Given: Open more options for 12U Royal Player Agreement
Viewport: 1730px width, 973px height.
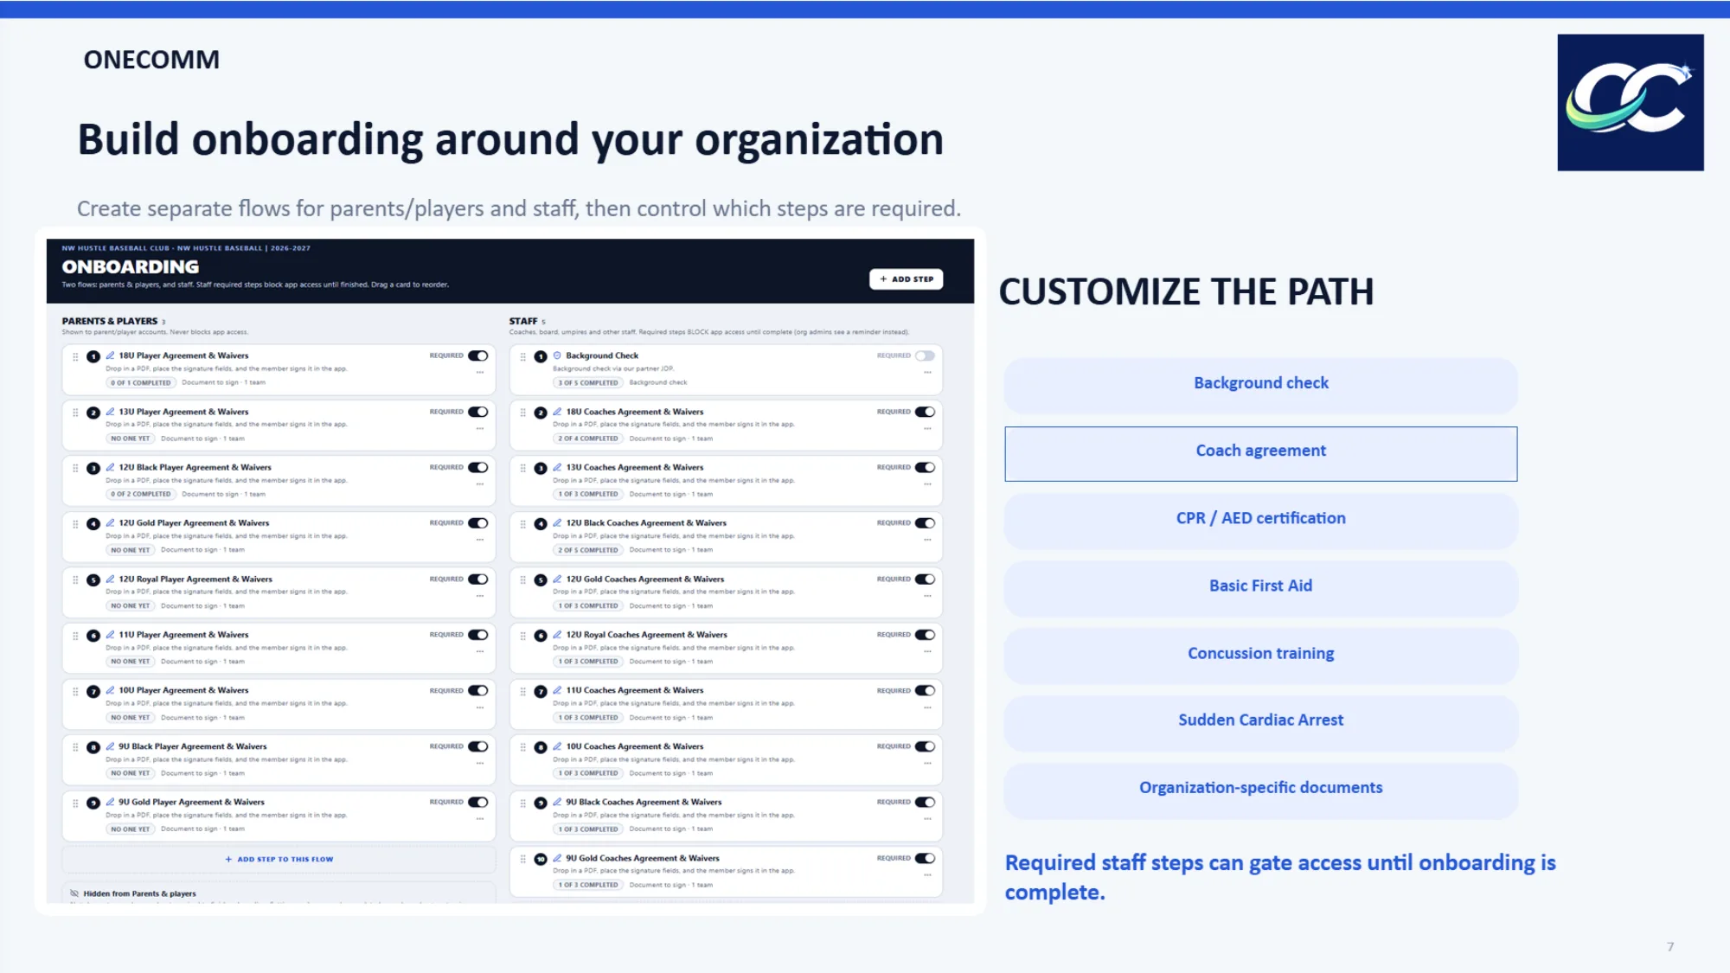Looking at the screenshot, I should (x=480, y=596).
